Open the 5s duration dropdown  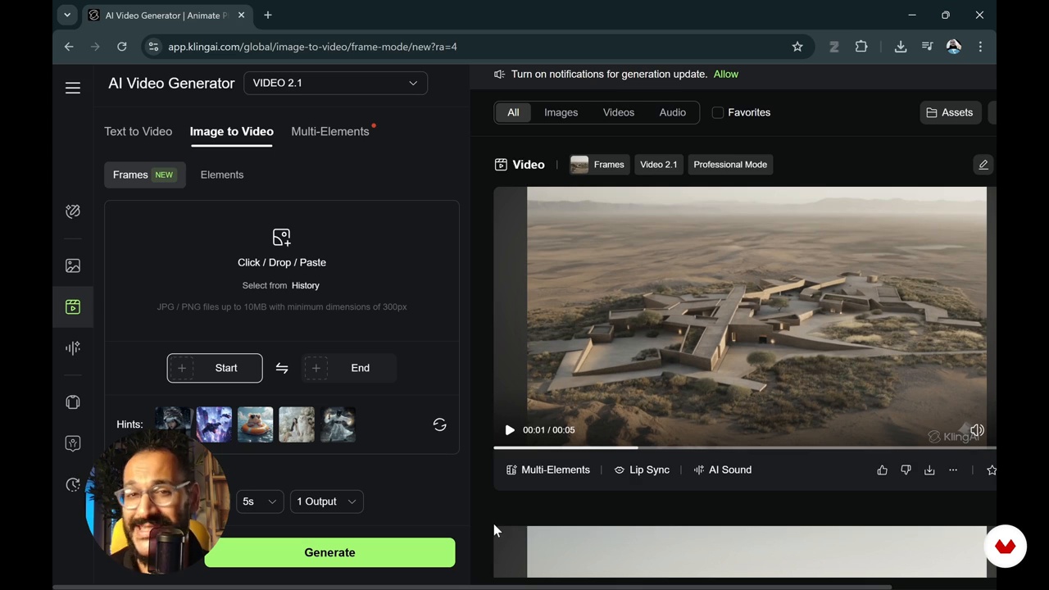click(x=260, y=501)
